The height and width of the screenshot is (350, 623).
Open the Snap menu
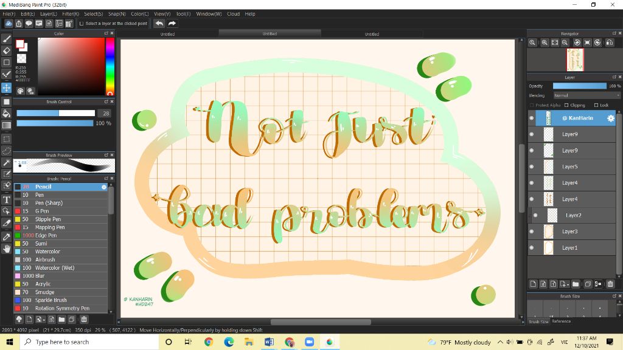117,14
